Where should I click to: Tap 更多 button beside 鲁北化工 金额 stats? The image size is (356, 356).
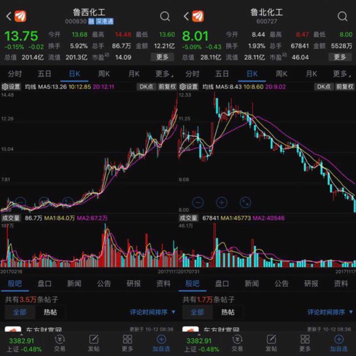coord(340,57)
